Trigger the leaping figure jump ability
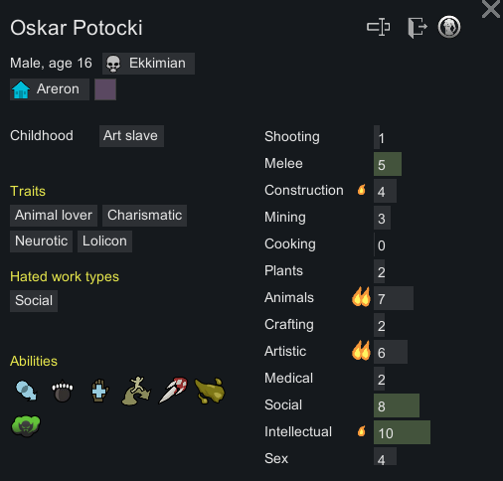The image size is (503, 481). (x=136, y=391)
